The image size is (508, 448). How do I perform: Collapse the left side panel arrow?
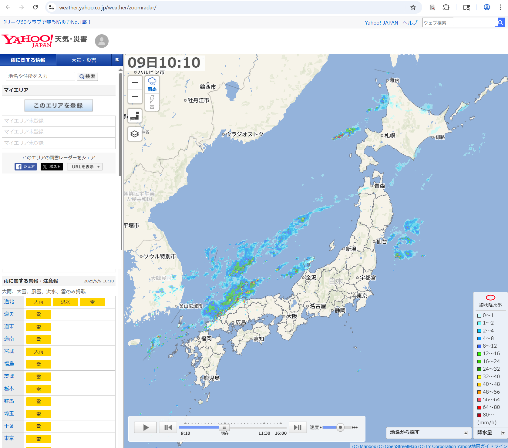click(117, 60)
